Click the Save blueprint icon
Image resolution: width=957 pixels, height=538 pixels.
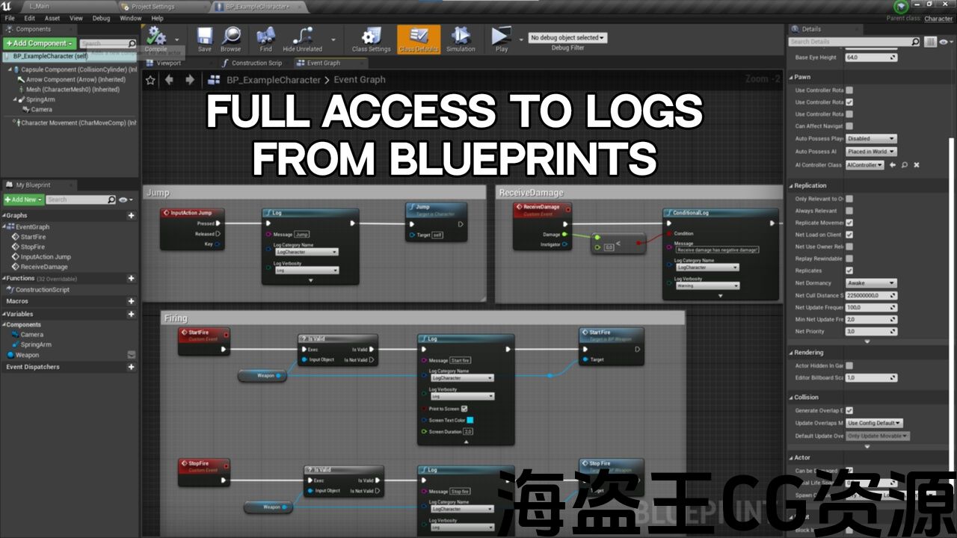[x=204, y=37]
